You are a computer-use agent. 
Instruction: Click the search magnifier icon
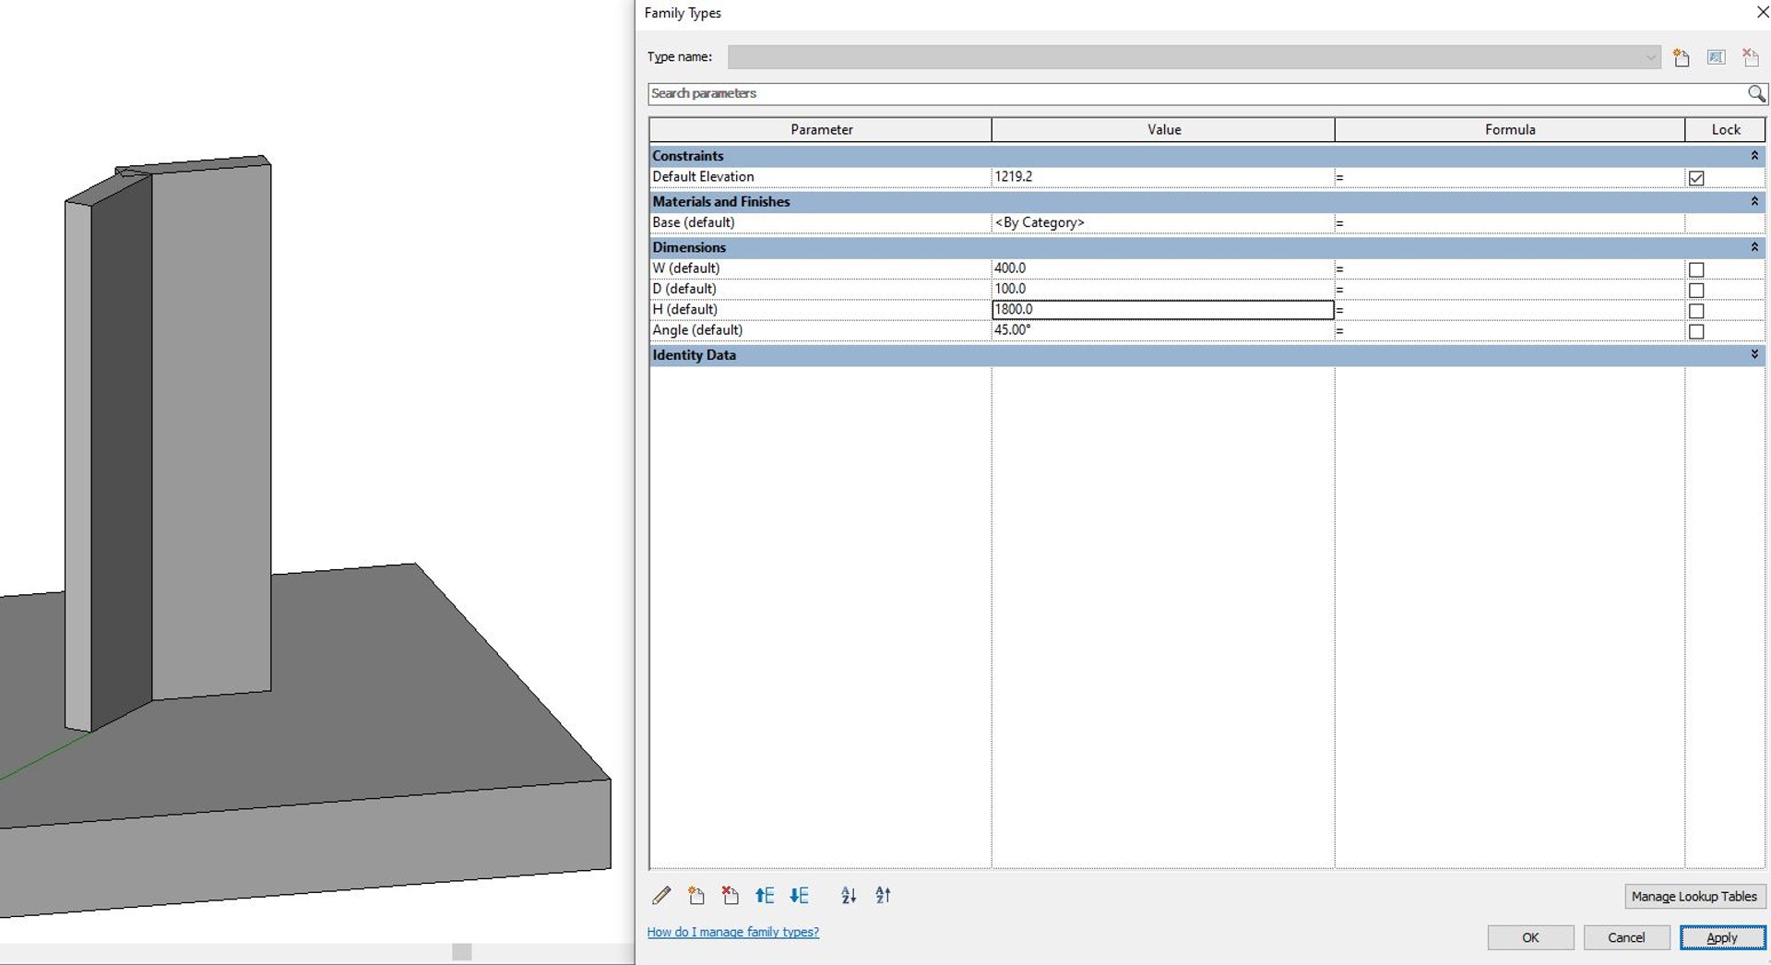[x=1756, y=93]
